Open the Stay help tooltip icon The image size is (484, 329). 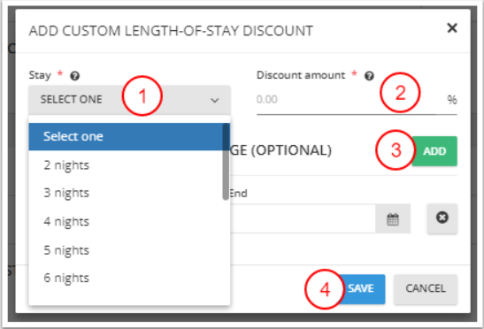(x=74, y=75)
